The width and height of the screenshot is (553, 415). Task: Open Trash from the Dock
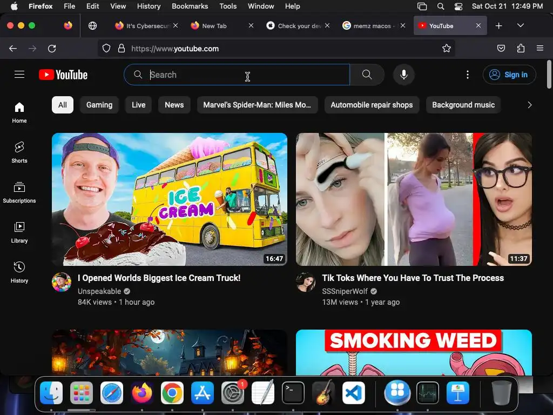point(502,393)
